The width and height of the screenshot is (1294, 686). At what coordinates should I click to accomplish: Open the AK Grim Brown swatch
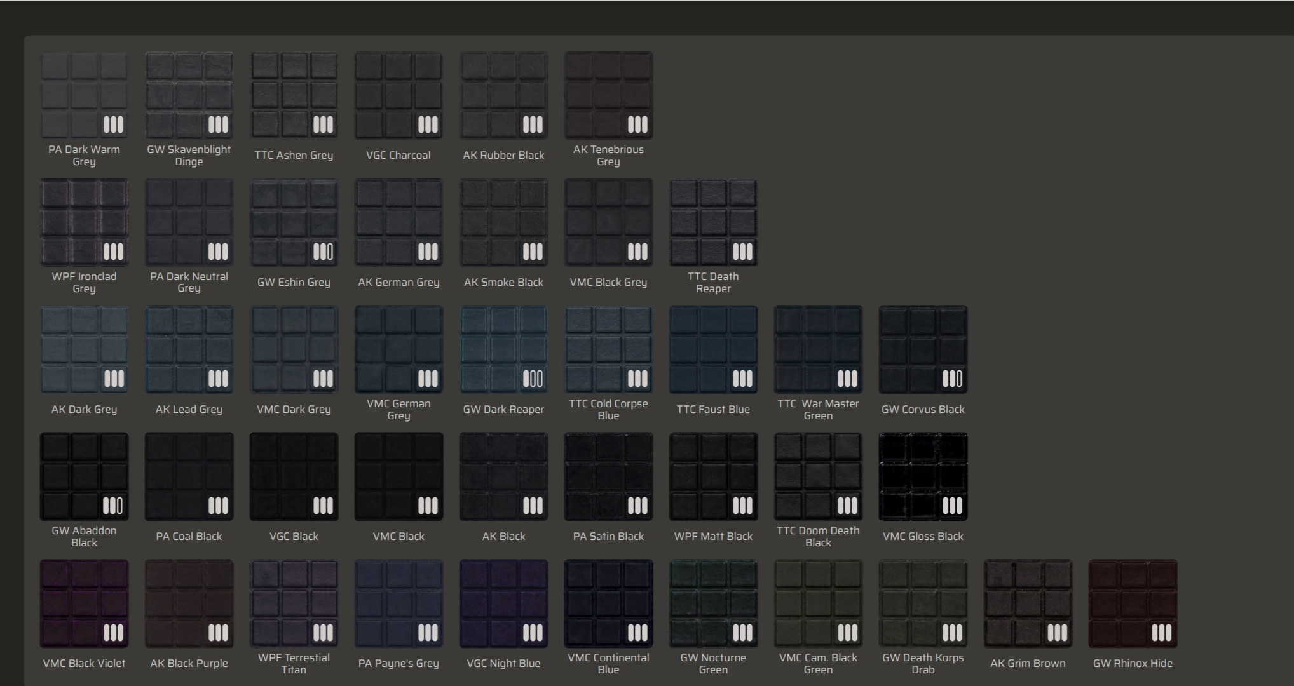[1028, 603]
